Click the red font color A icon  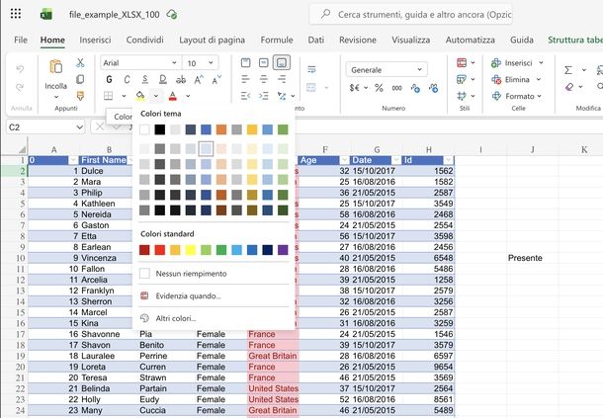pos(173,96)
